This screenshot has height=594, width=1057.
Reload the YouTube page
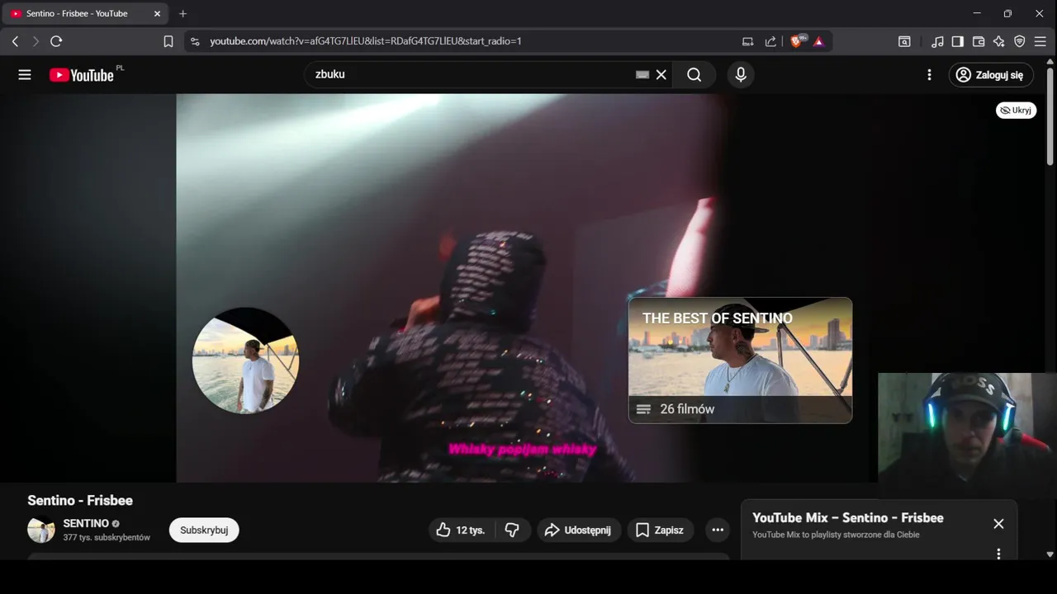56,41
